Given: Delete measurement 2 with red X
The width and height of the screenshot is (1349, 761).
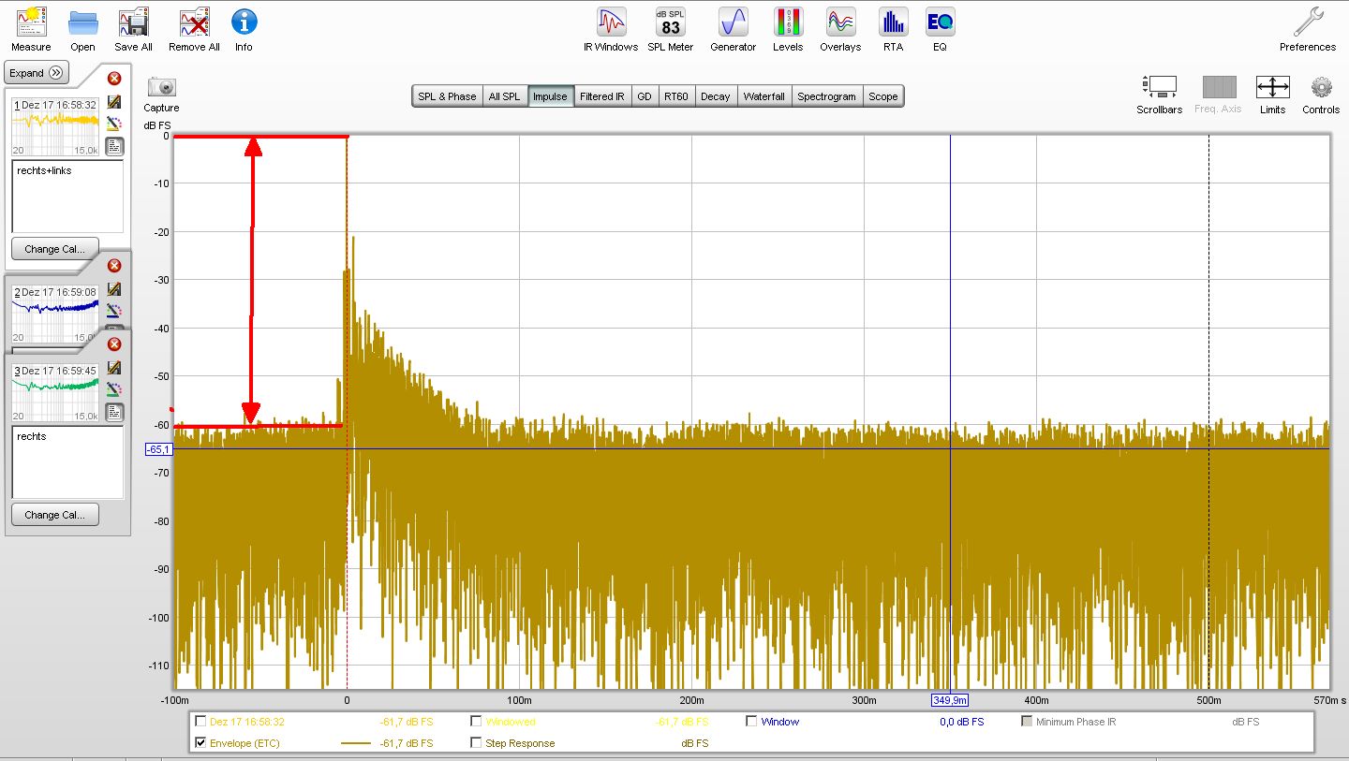Looking at the screenshot, I should (x=114, y=266).
